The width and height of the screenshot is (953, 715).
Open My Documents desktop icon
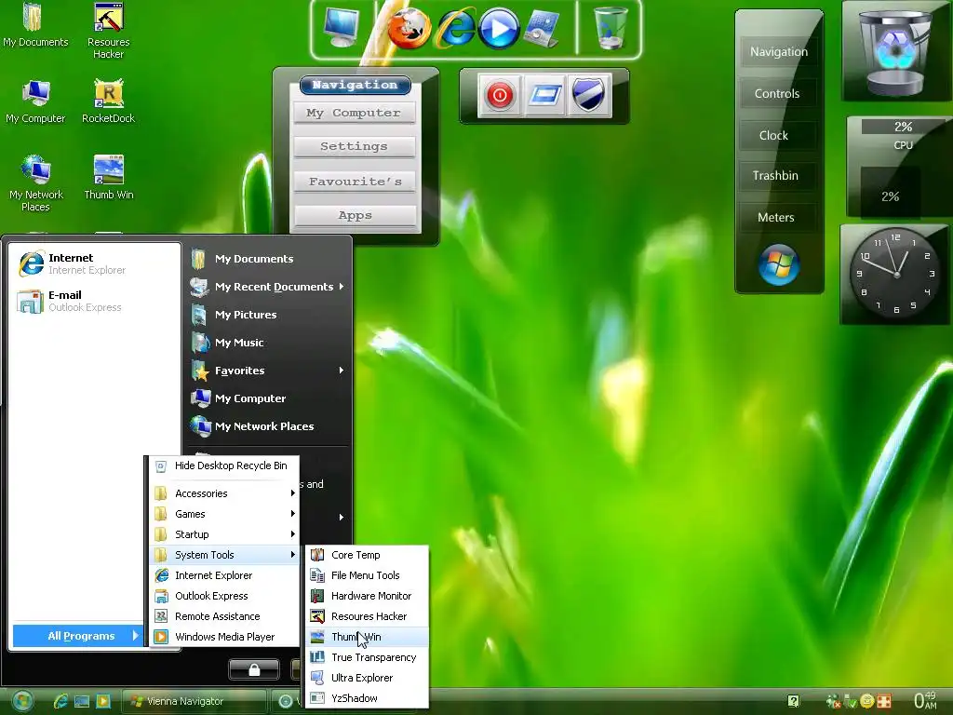tap(34, 25)
